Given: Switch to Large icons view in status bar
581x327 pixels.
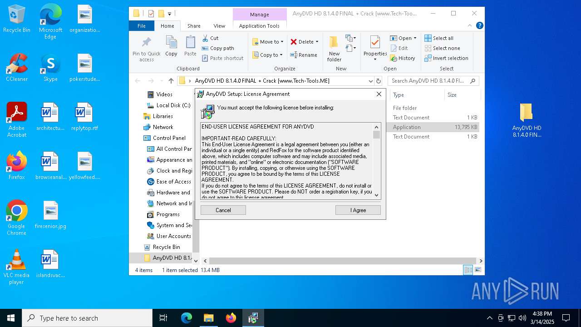Looking at the screenshot, I should tap(478, 270).
